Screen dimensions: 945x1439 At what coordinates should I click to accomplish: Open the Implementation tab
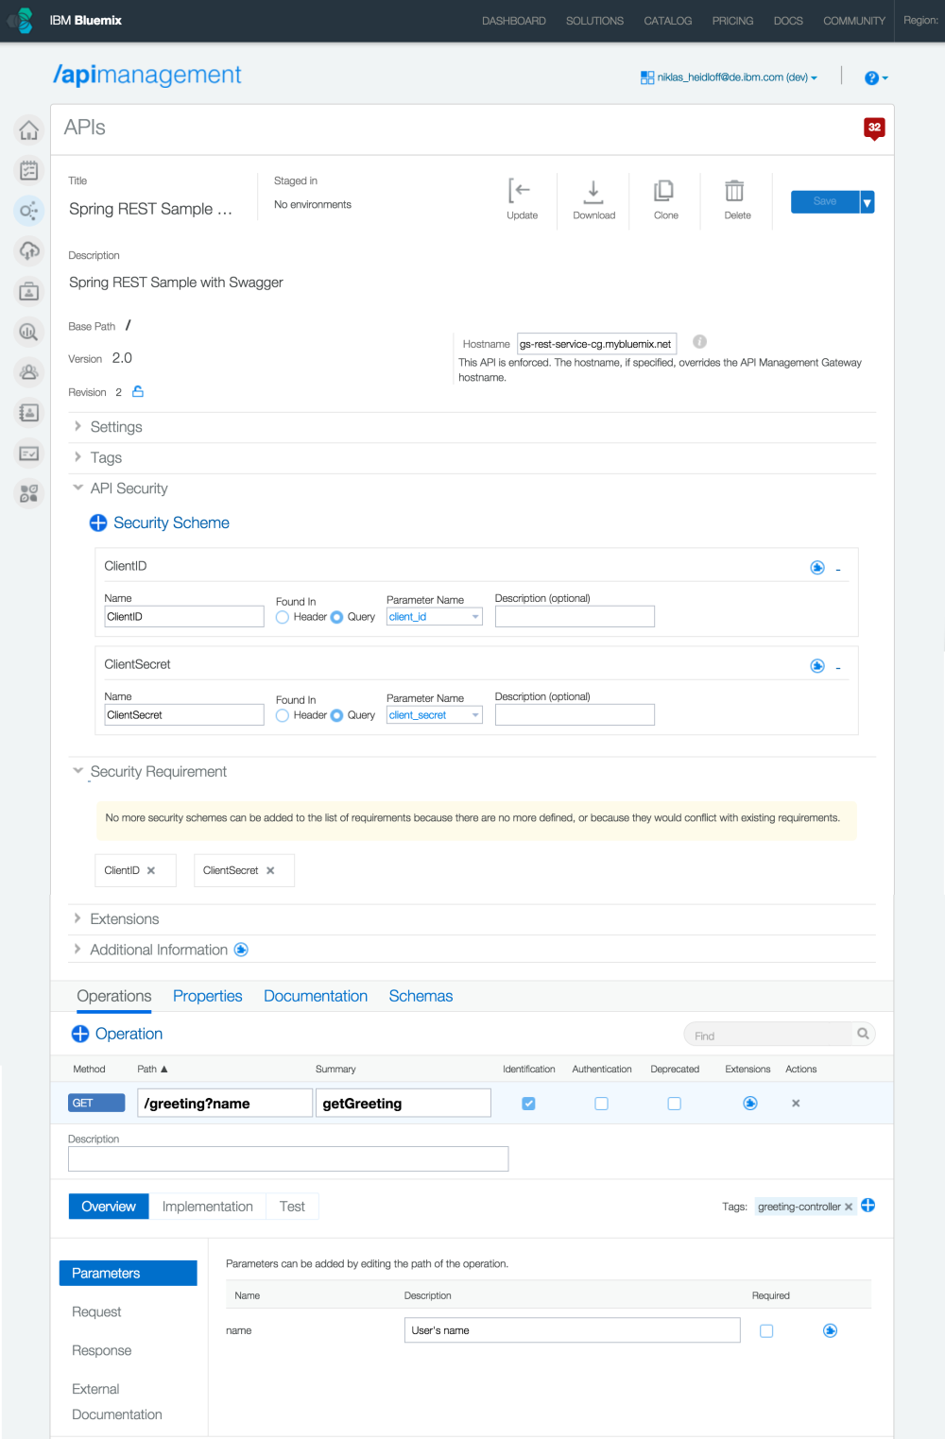pos(207,1207)
